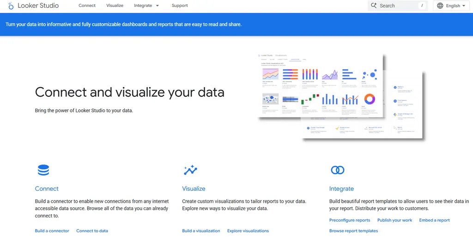Follow the Connect to data link
The image size is (473, 246).
(x=92, y=231)
